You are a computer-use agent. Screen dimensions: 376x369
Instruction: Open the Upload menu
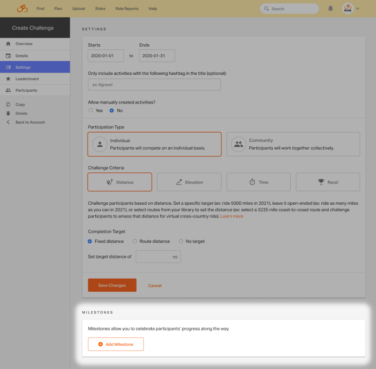79,8
